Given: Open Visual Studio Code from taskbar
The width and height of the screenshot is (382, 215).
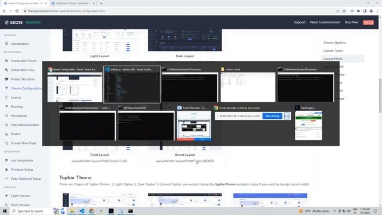Looking at the screenshot, I should click(x=82, y=211).
